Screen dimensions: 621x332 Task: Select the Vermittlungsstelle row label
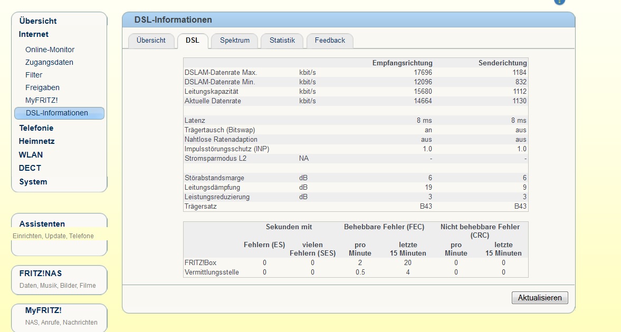(212, 272)
